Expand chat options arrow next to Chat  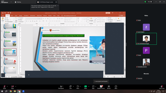click(73, 86)
